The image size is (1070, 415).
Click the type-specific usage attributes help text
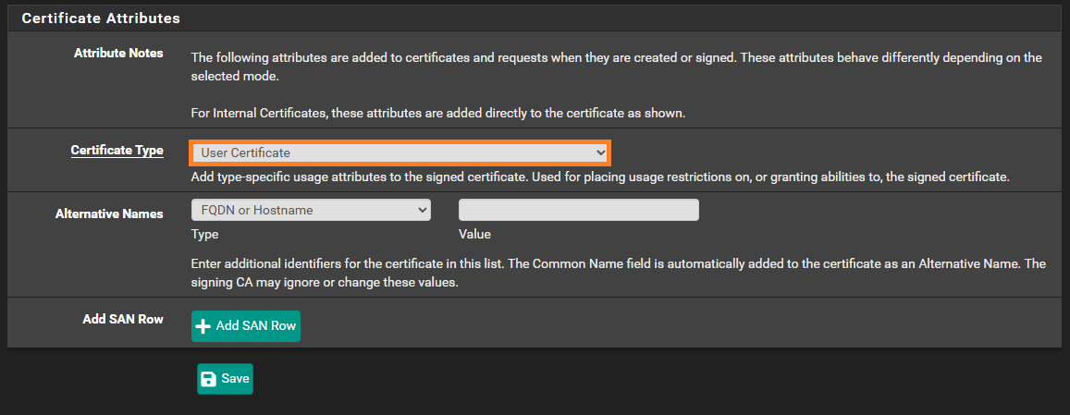tap(600, 177)
